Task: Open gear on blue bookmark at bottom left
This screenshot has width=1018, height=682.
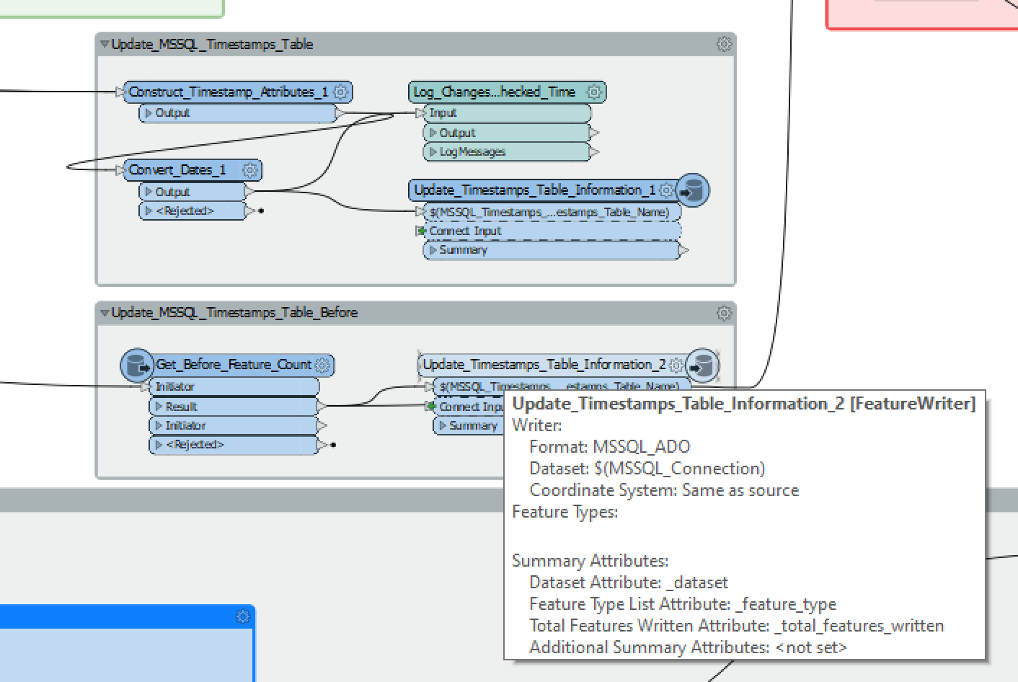Action: click(243, 616)
